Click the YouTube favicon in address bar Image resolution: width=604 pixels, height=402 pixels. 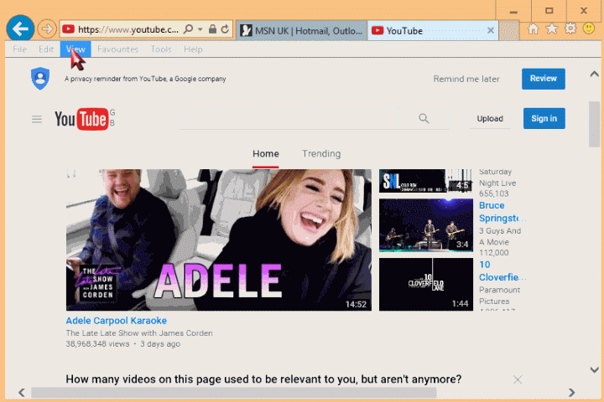[x=69, y=29]
